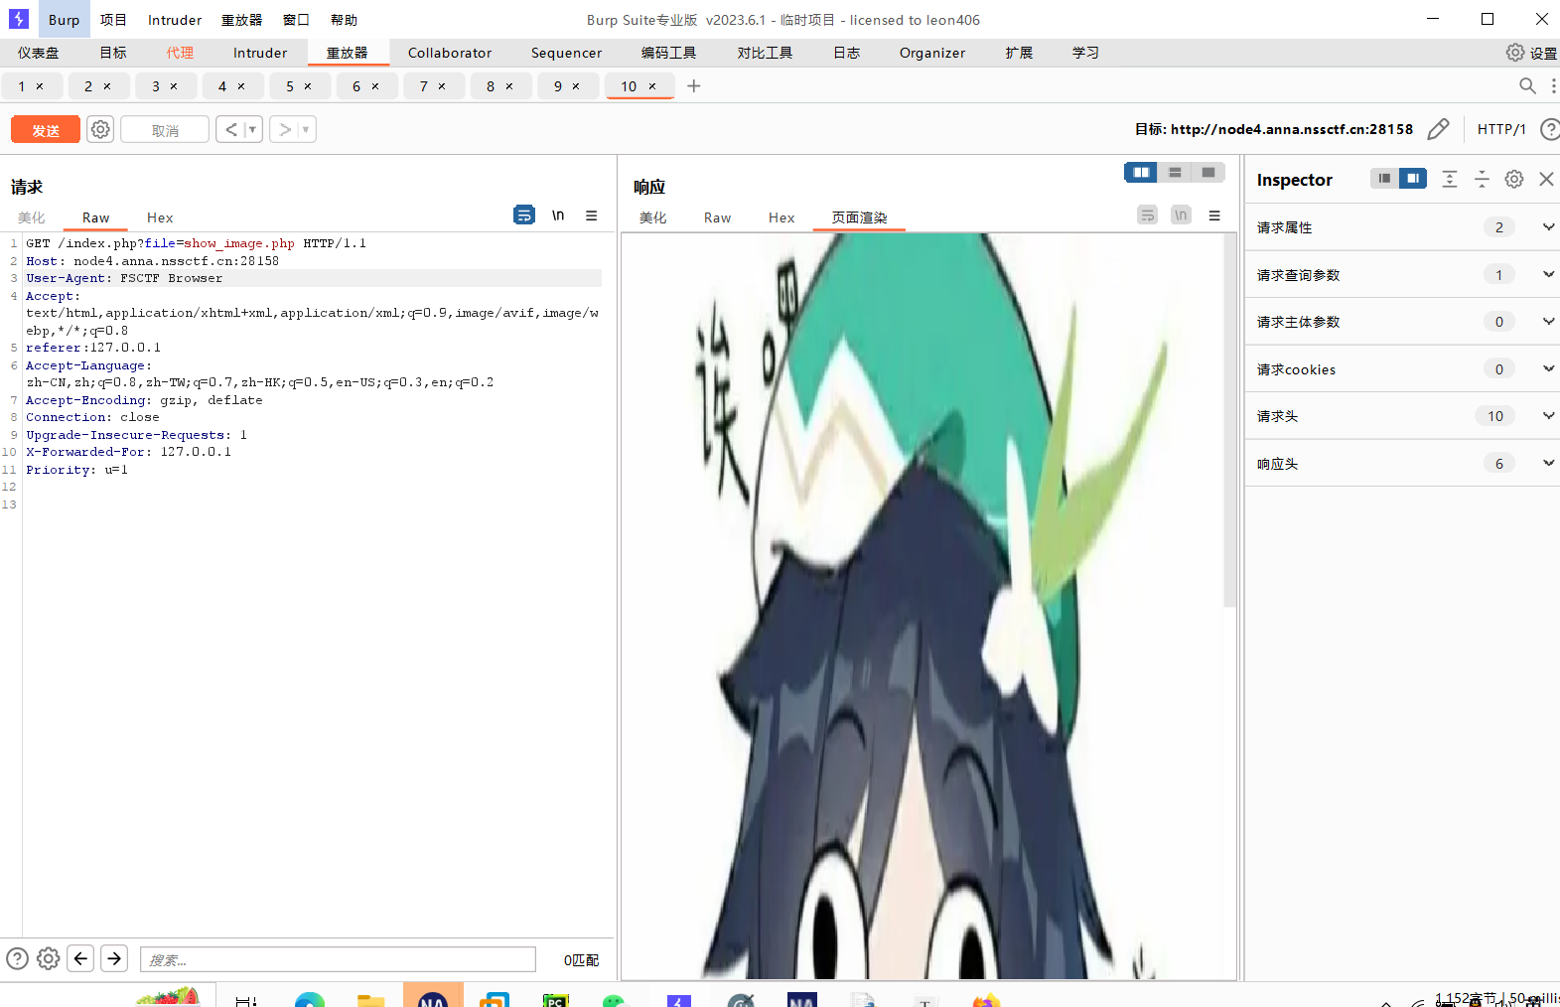Open Inspector settings gear
The image size is (1560, 1007).
pyautogui.click(x=1514, y=179)
